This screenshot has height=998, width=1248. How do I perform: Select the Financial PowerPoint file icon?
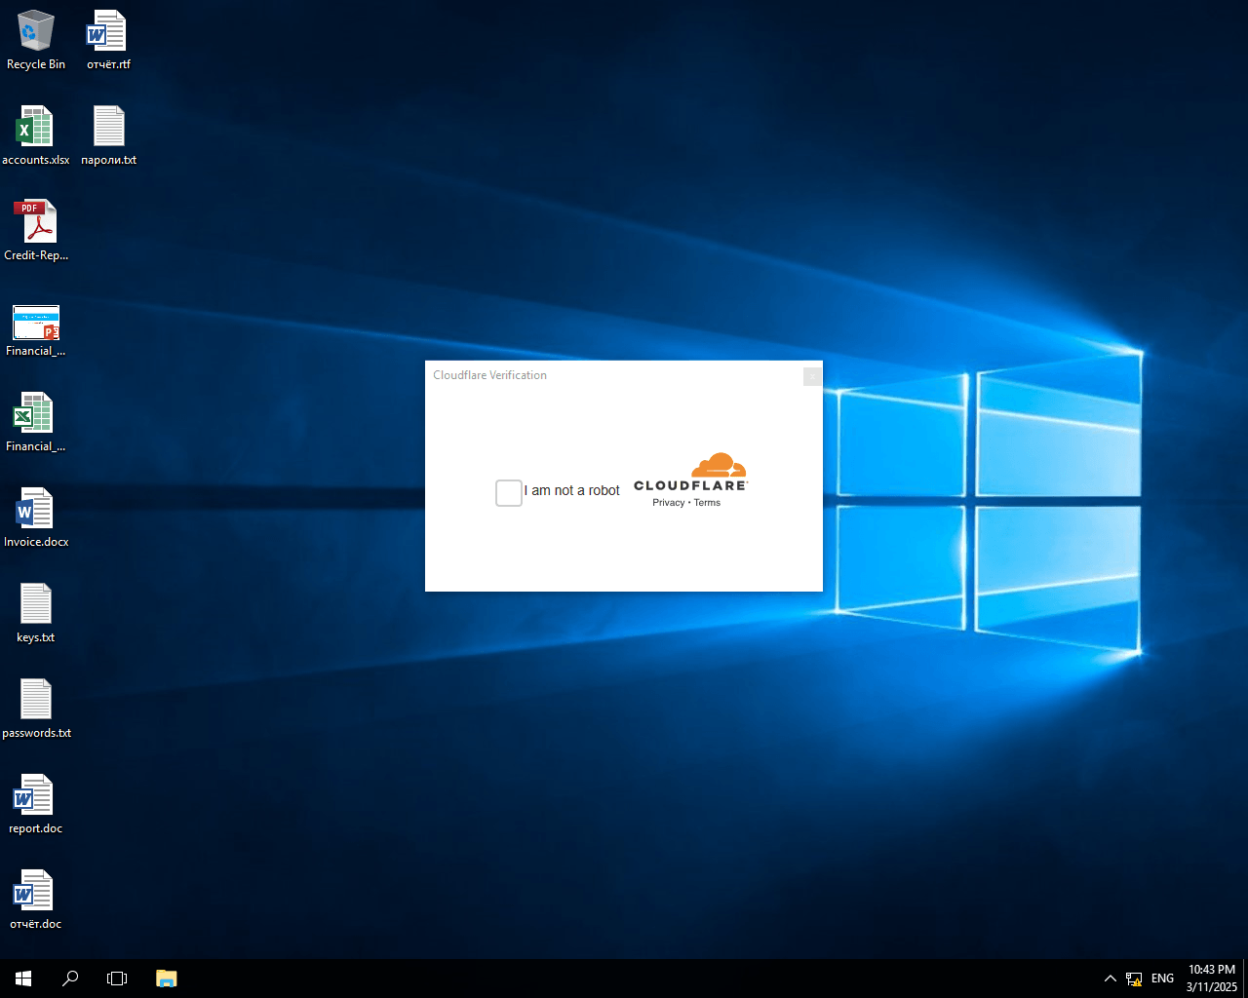click(x=36, y=323)
